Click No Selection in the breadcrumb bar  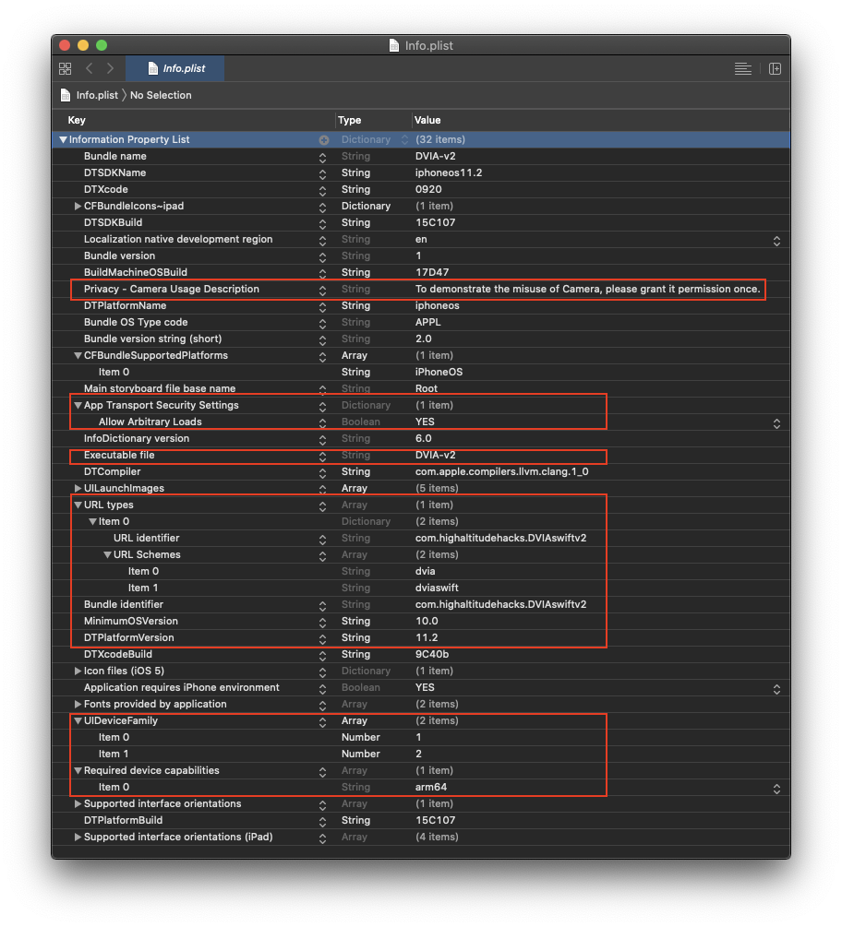pyautogui.click(x=161, y=95)
